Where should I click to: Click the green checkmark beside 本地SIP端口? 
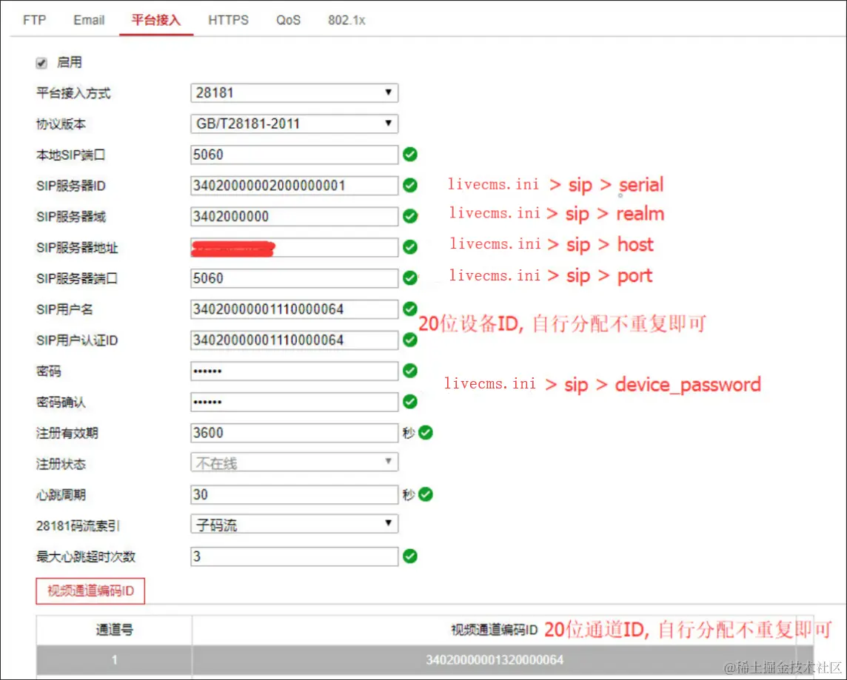point(409,155)
